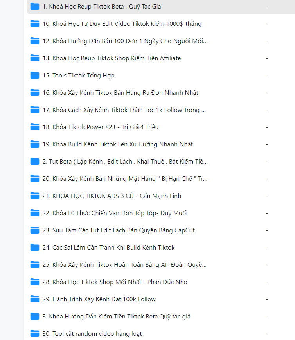Open '1. Khoá Học Reup Tiktok Beta , Quỹ Tác Giả'
Image resolution: width=295 pixels, height=340 pixels.
[x=102, y=7]
